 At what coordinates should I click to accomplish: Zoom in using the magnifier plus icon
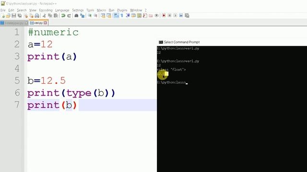pos(90,16)
